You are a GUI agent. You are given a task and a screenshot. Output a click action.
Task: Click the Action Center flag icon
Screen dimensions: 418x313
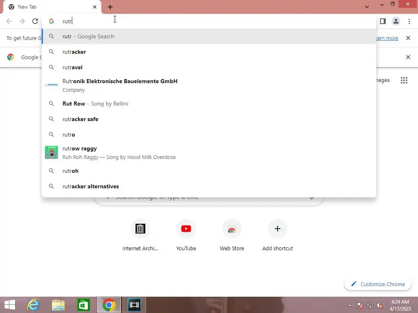tap(360, 305)
